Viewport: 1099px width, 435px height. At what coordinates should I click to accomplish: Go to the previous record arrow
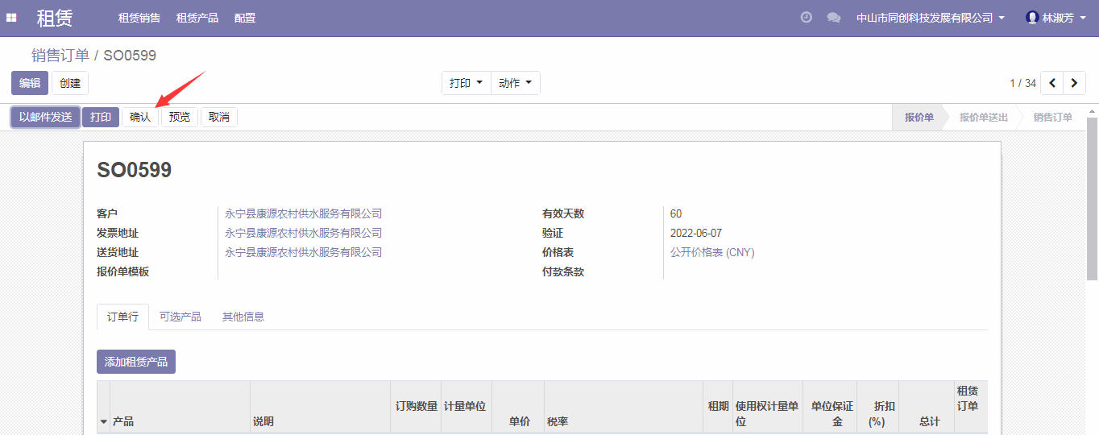(1052, 83)
